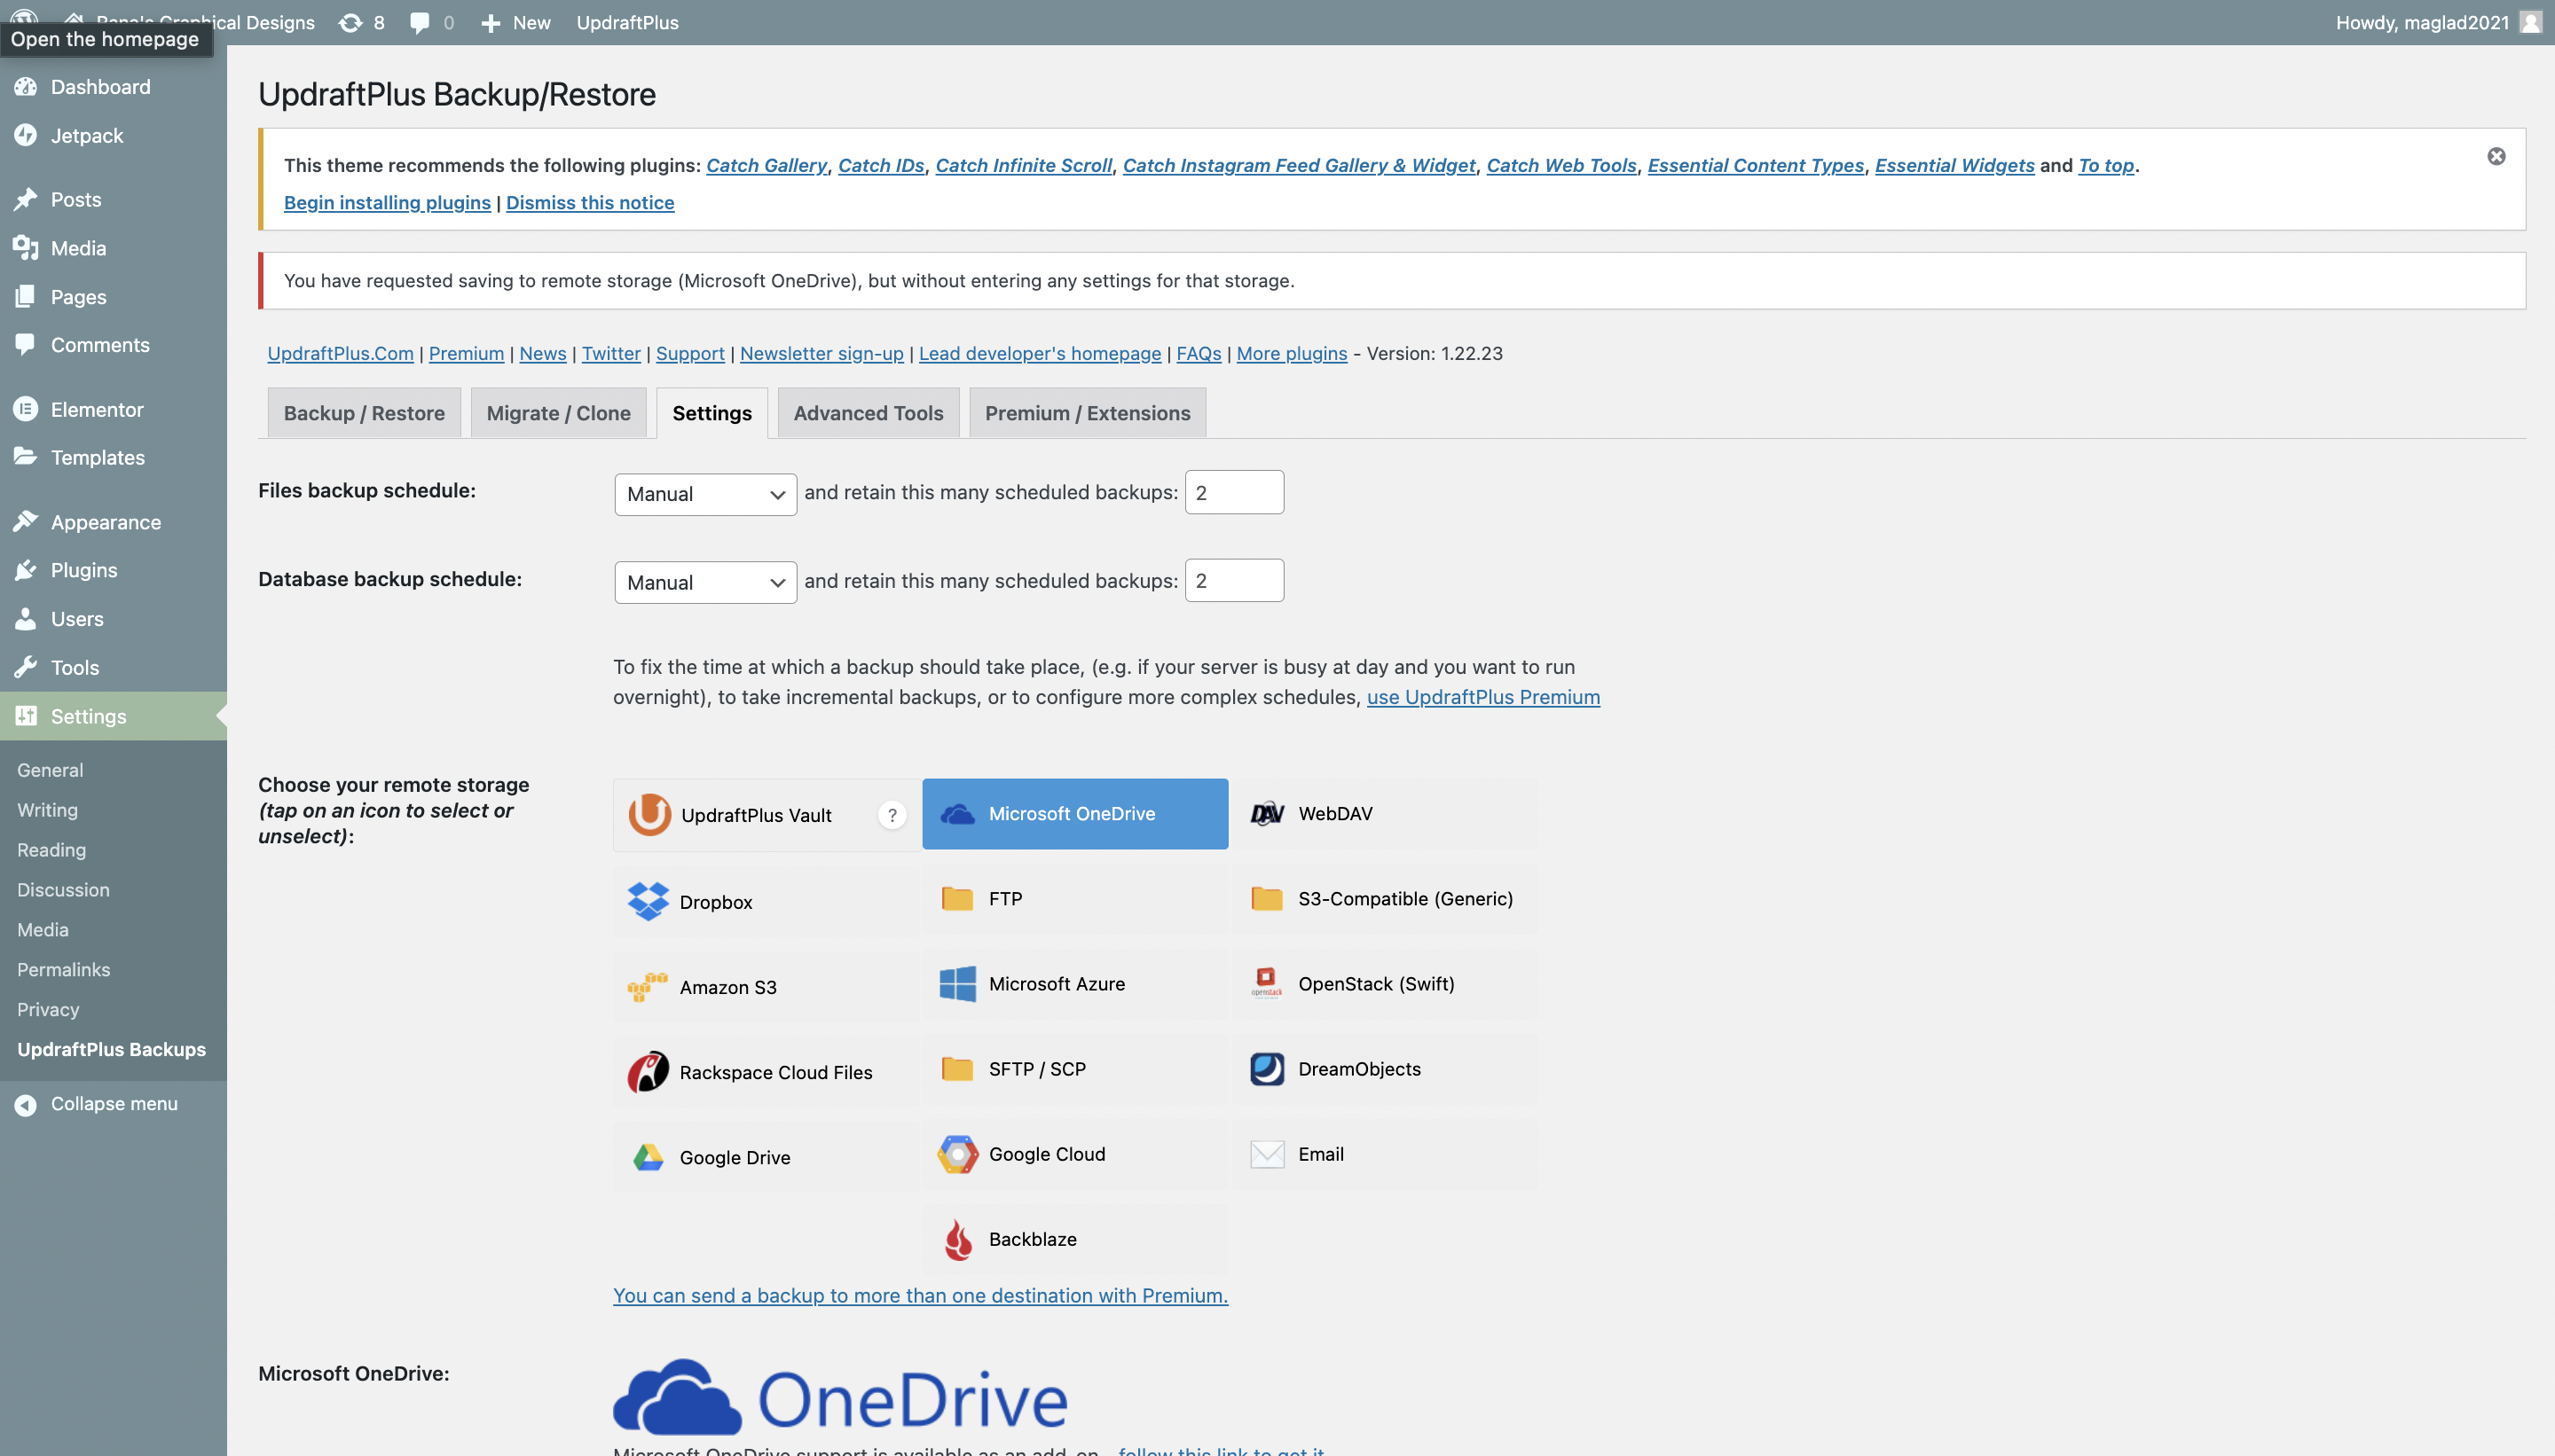Select OpenStack (Swift) storage
Image resolution: width=2555 pixels, height=1456 pixels.
coord(1385,984)
